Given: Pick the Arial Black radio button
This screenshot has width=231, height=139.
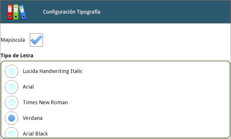Looking at the screenshot, I should pos(12,133).
